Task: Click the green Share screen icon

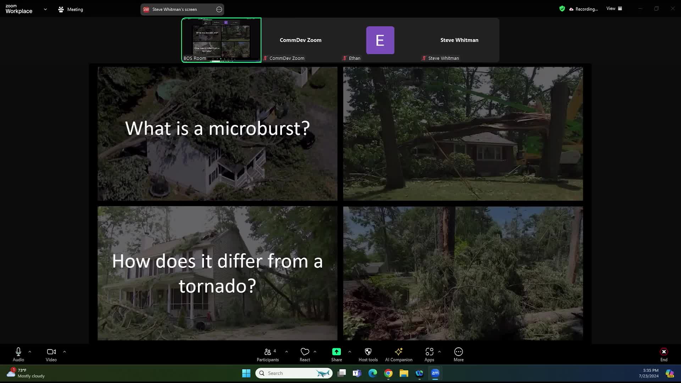Action: [336, 352]
